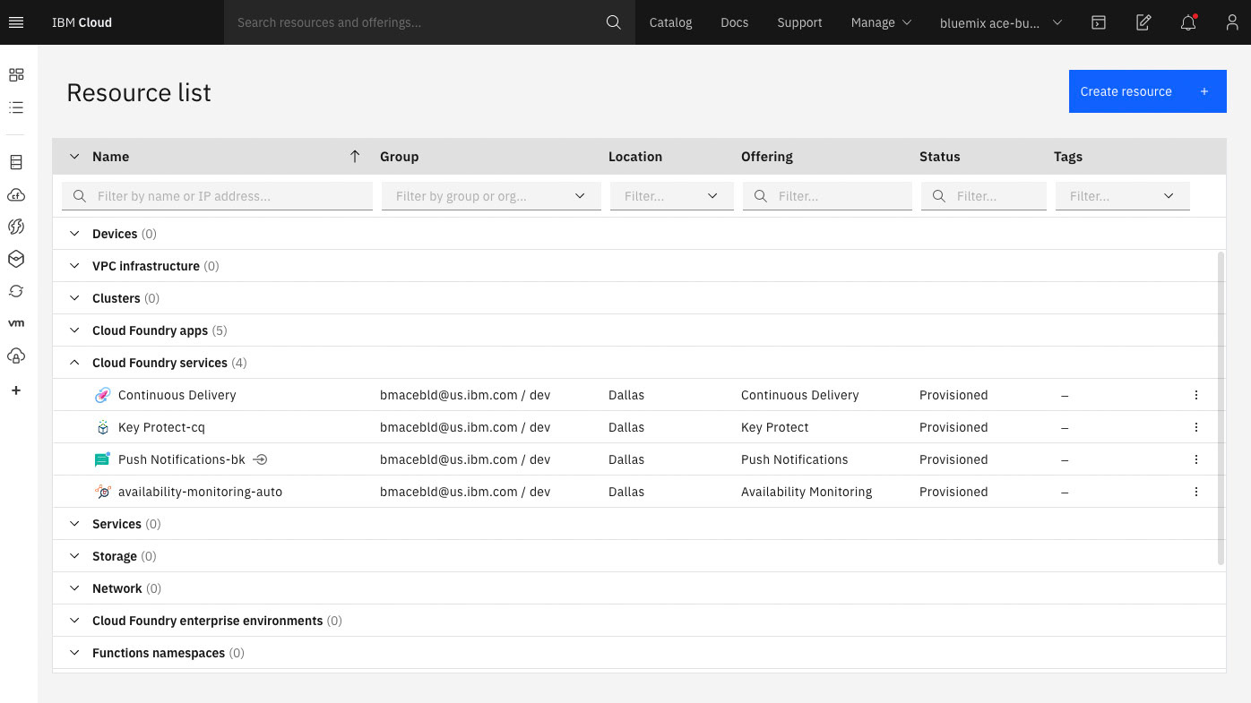1251x703 pixels.
Task: Open the bluemix account switcher dropdown
Action: pyautogui.click(x=1000, y=22)
